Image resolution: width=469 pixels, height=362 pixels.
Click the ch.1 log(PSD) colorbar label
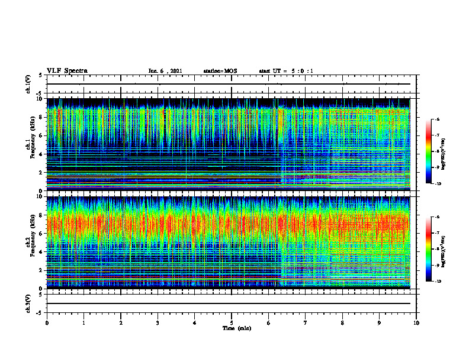(443, 154)
